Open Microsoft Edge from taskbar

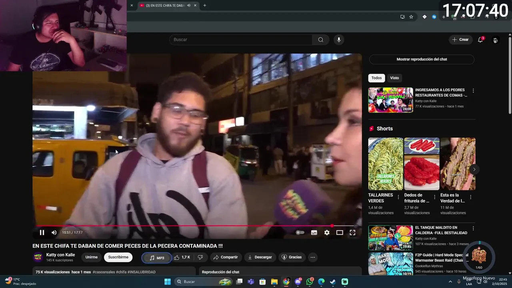321,282
